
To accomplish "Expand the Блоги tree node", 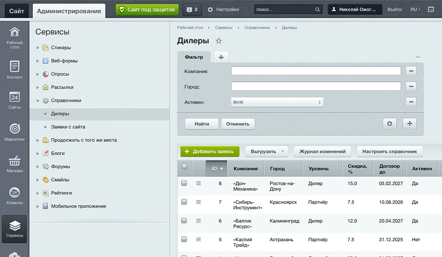I will click(38, 153).
